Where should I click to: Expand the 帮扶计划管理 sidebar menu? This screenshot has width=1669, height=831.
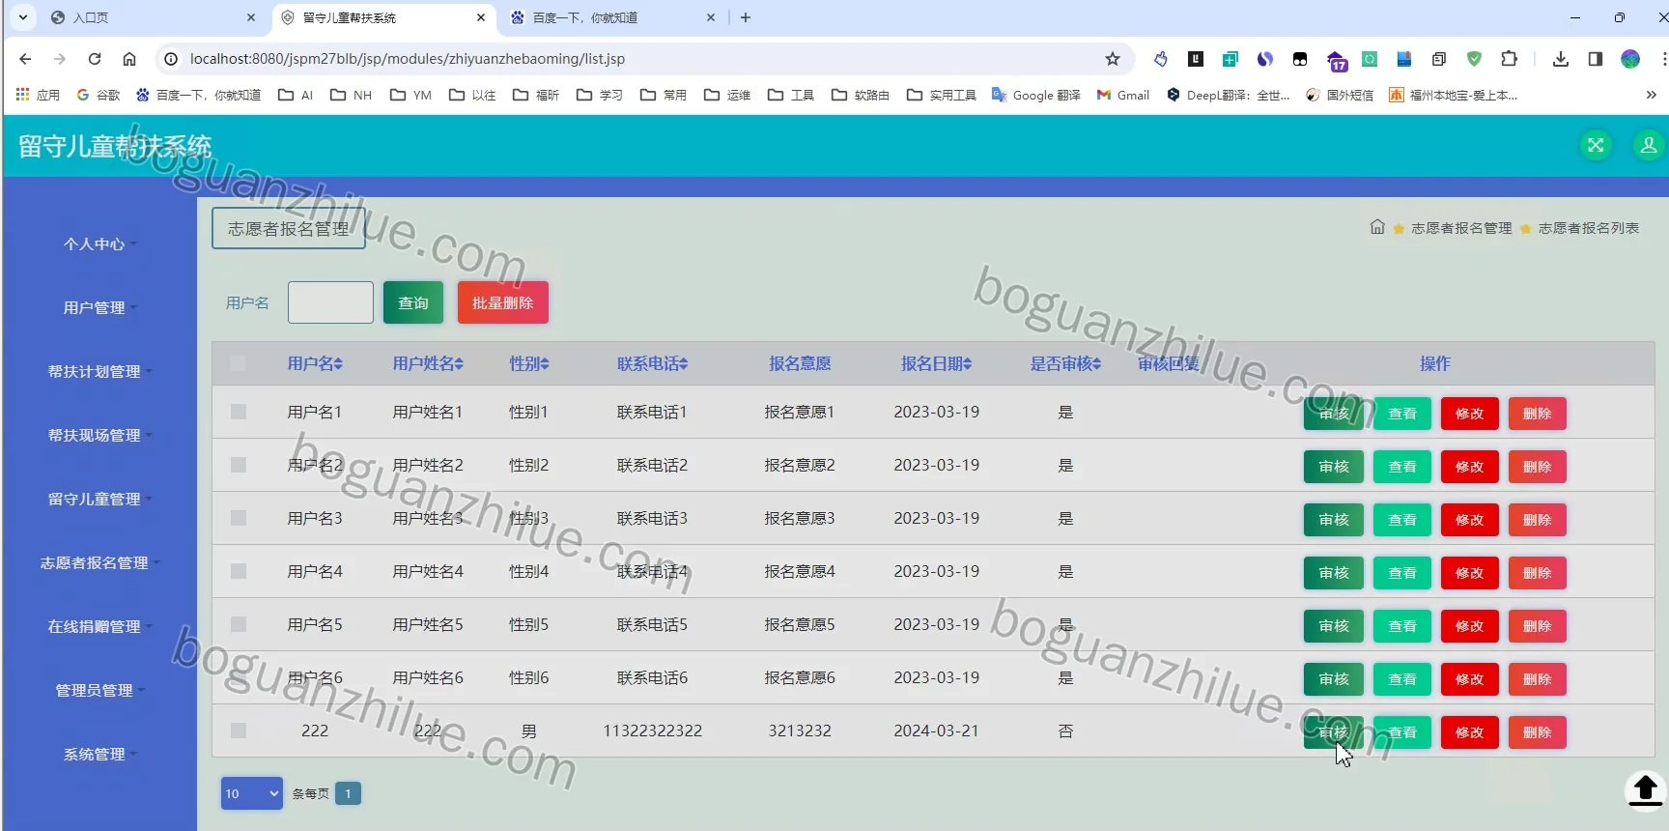(99, 371)
